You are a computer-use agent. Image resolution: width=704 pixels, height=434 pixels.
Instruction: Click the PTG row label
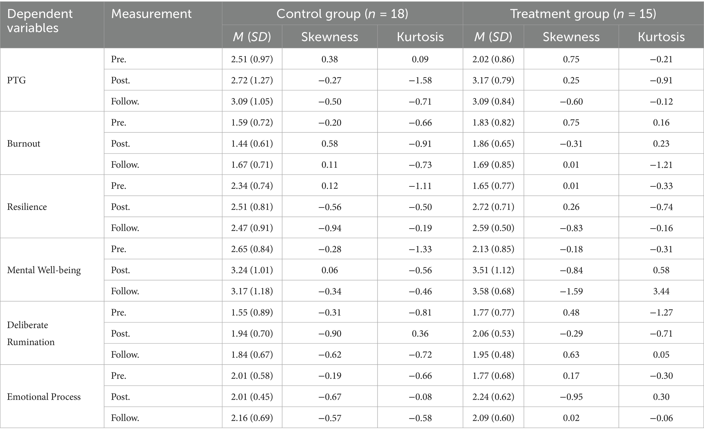pos(16,80)
